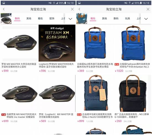Tap back arrow on right screen
This screenshot has height=135, width=152.
pyautogui.click(x=79, y=9)
